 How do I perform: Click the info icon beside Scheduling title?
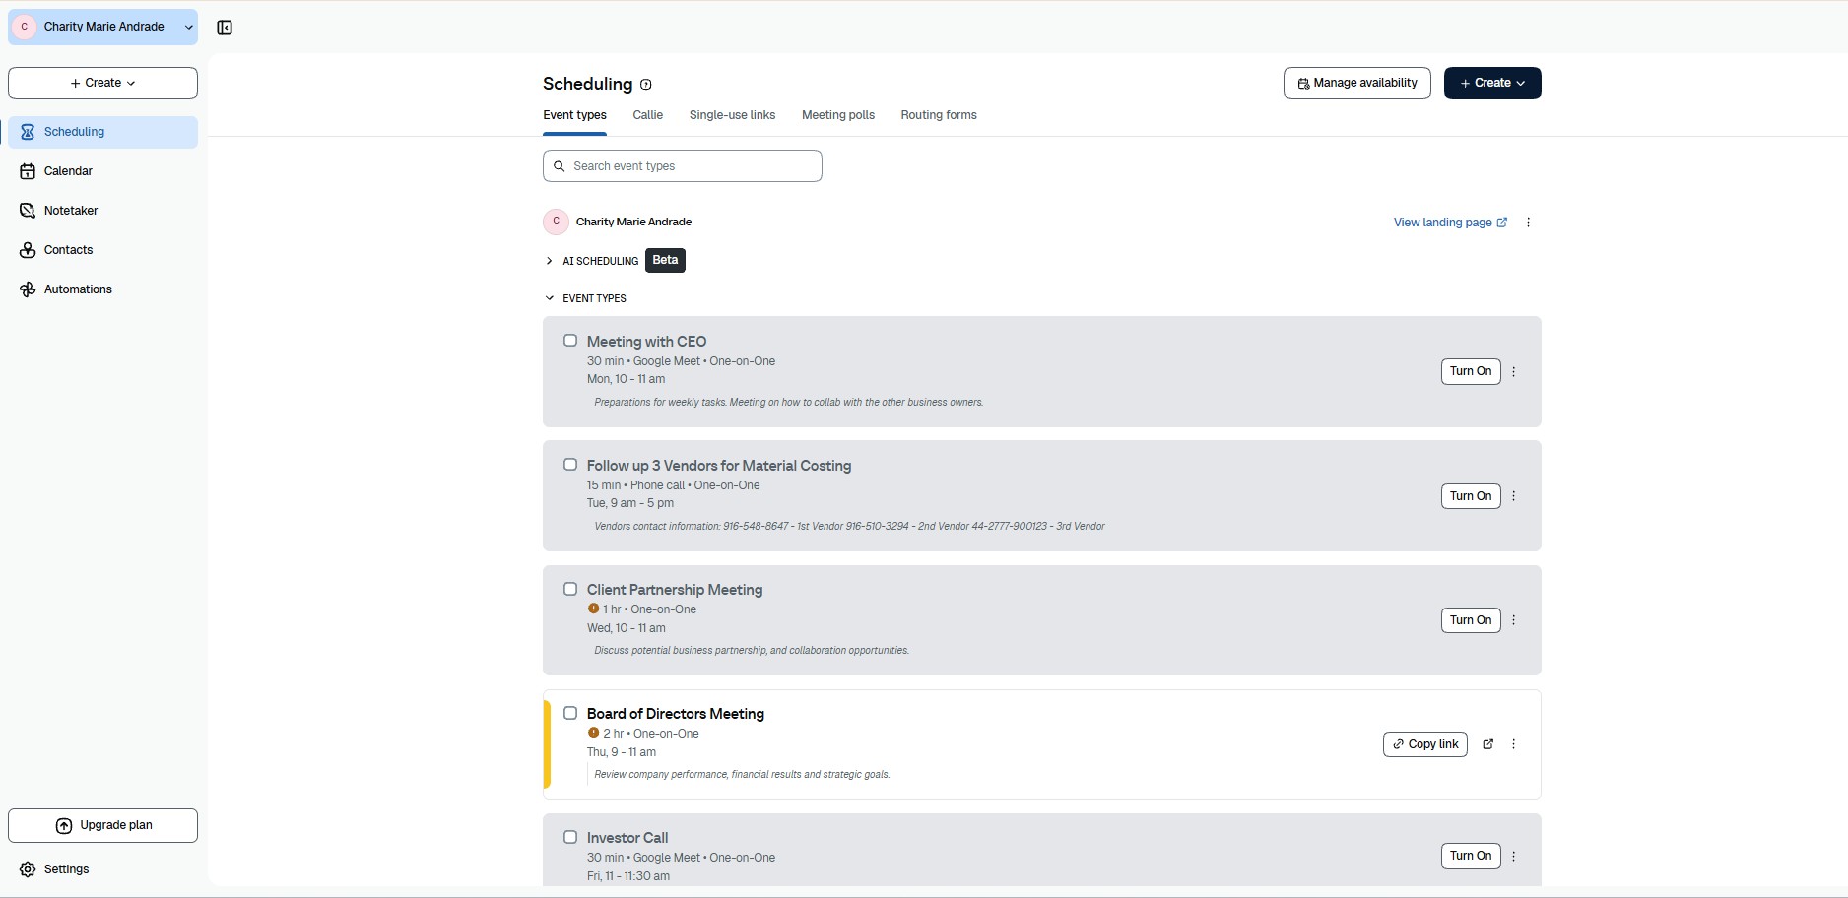[646, 85]
